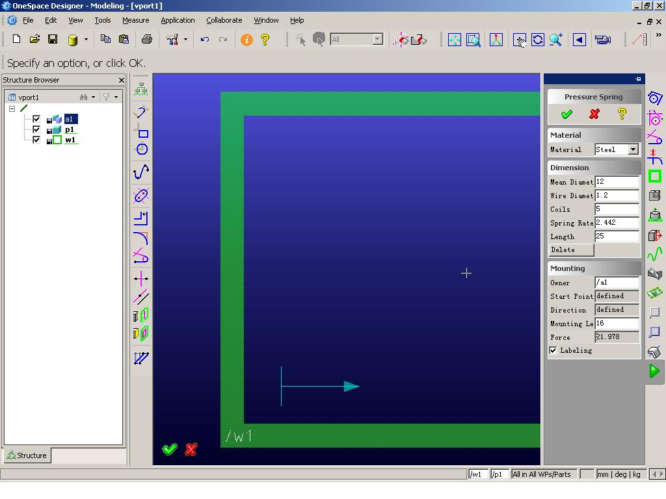666x499 pixels.
Task: Confirm Pressure Spring with green check
Action: click(566, 114)
